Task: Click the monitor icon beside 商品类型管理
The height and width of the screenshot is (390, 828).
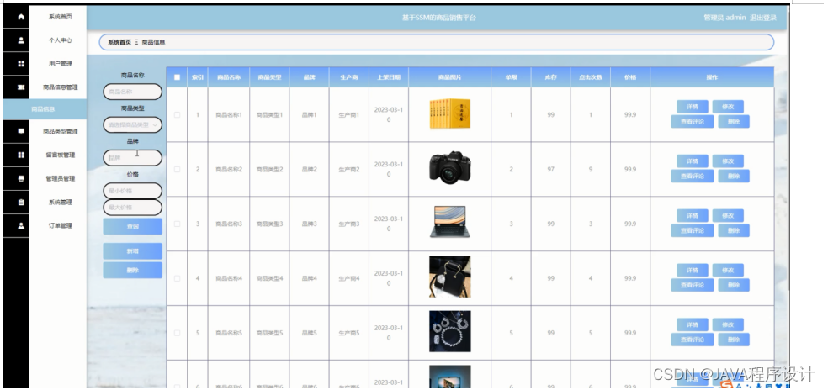Action: (x=20, y=131)
